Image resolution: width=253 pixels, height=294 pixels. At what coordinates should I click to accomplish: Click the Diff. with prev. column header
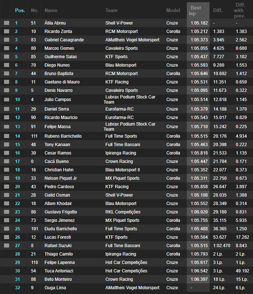(239, 10)
